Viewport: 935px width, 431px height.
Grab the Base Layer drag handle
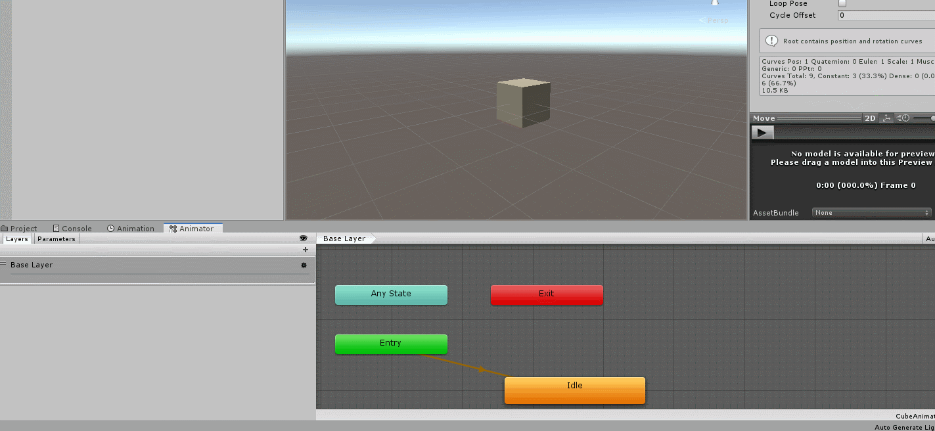(4, 265)
